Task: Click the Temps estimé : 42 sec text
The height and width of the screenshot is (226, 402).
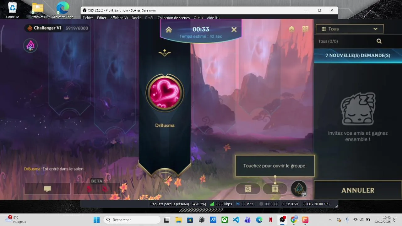Action: point(201,36)
